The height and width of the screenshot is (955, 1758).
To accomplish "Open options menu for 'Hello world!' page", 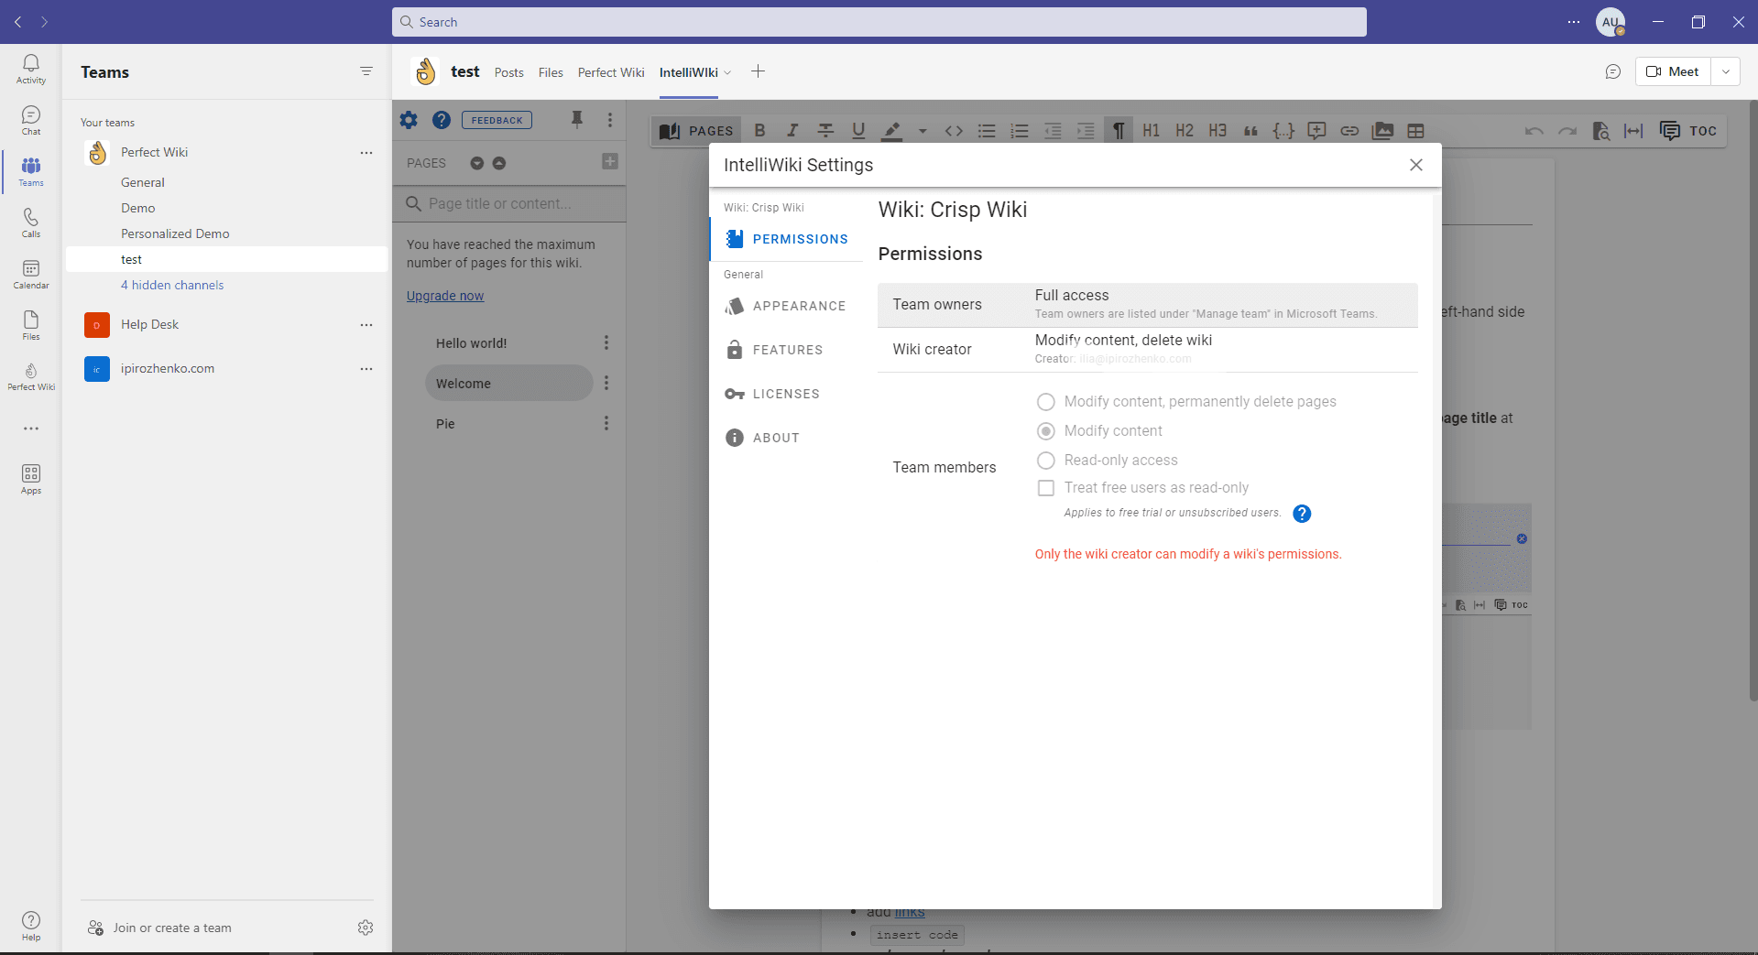I will coord(606,342).
